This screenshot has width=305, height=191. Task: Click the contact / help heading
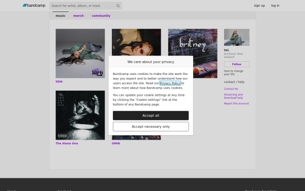234,82
